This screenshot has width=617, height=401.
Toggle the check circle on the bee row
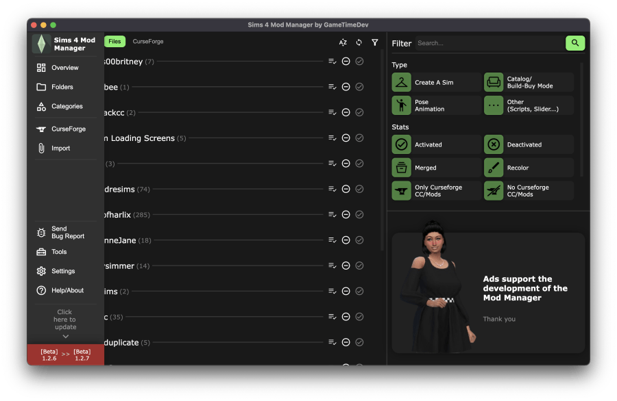(x=359, y=87)
